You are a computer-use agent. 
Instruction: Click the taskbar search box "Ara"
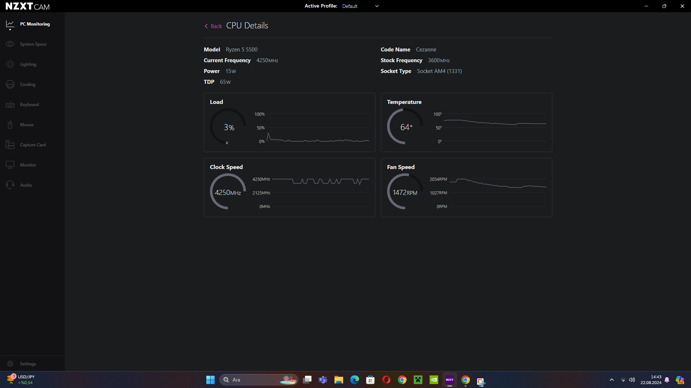(x=259, y=380)
